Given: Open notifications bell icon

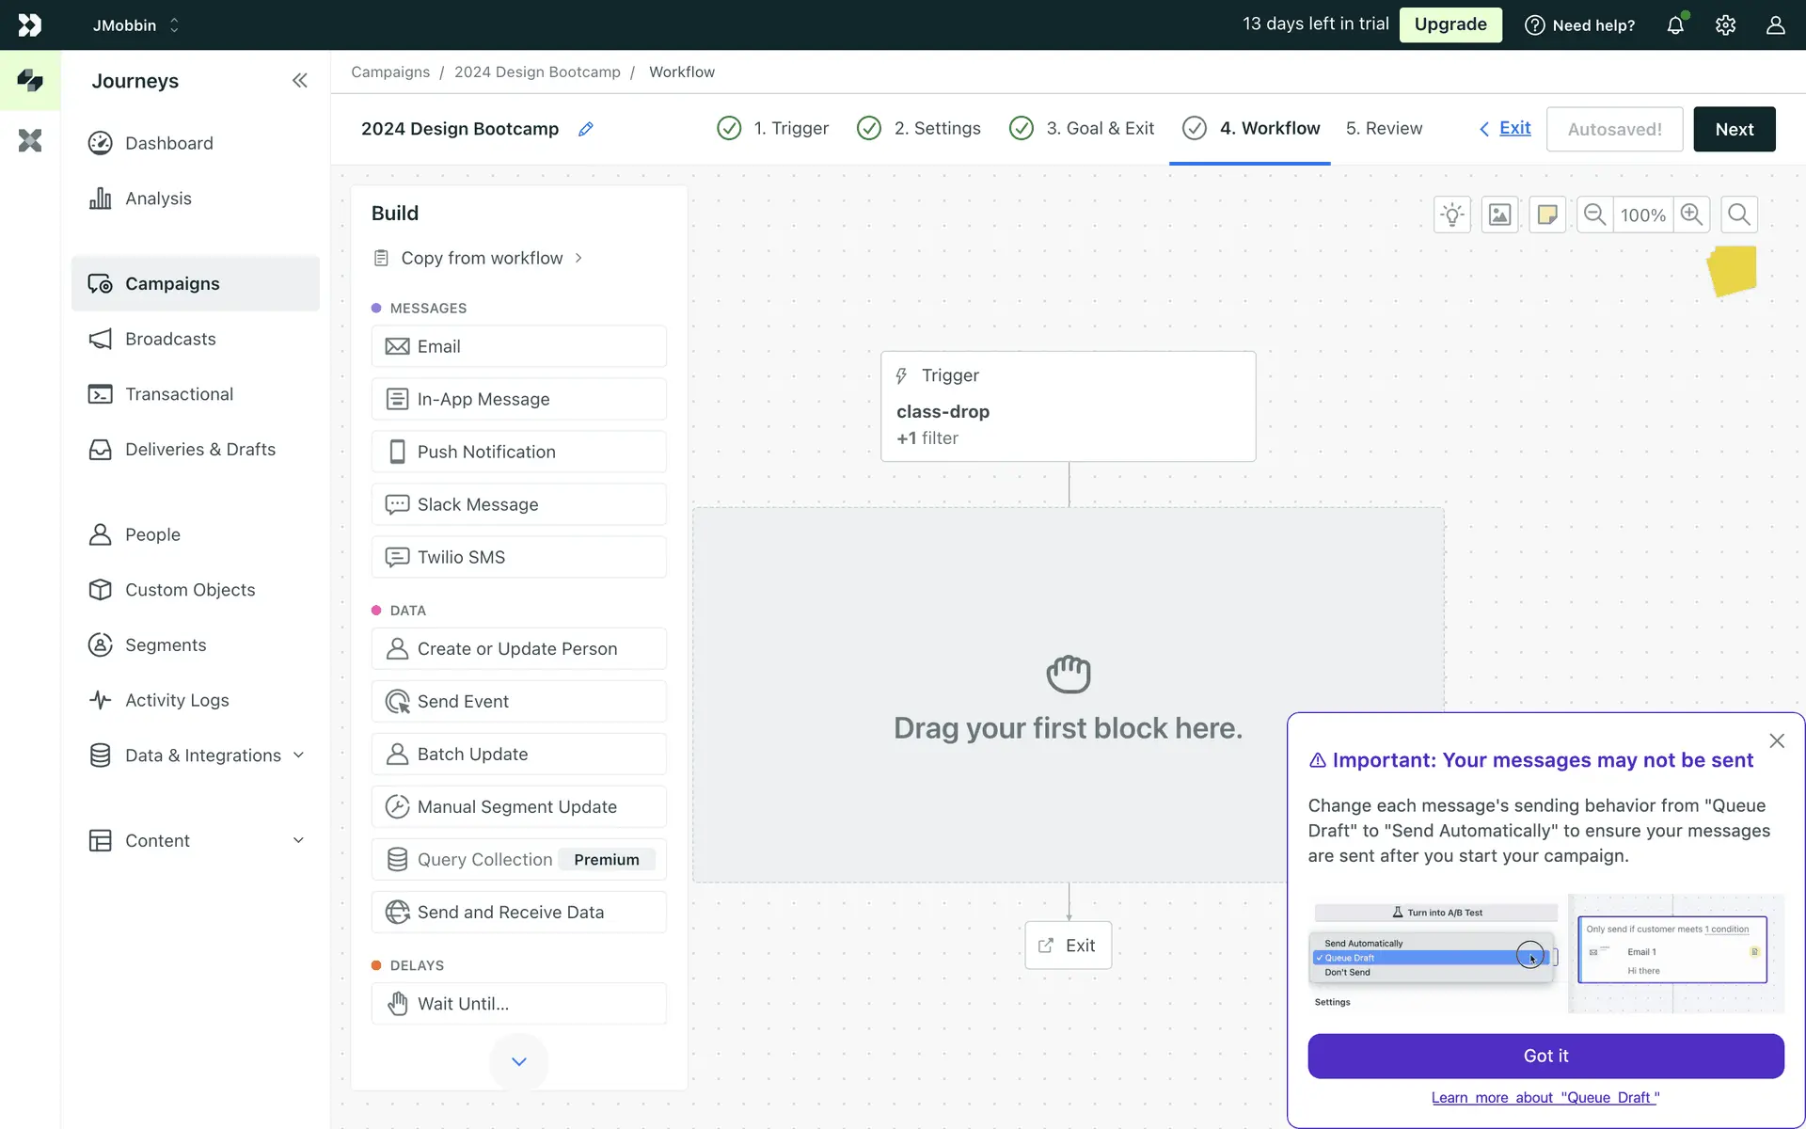Looking at the screenshot, I should click(x=1675, y=25).
